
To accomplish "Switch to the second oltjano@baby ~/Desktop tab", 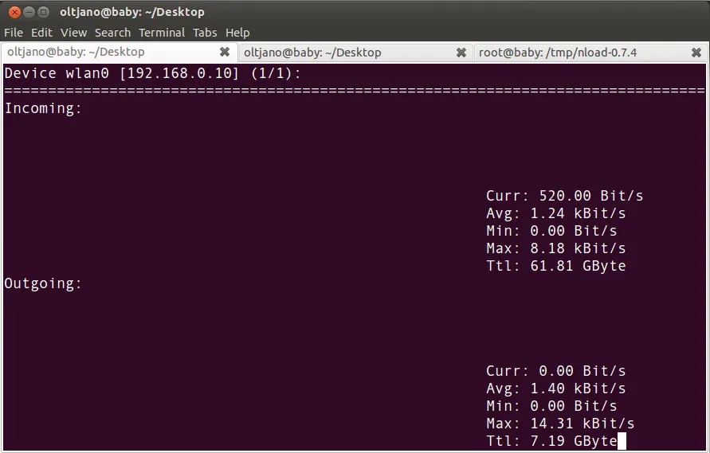I will click(312, 53).
